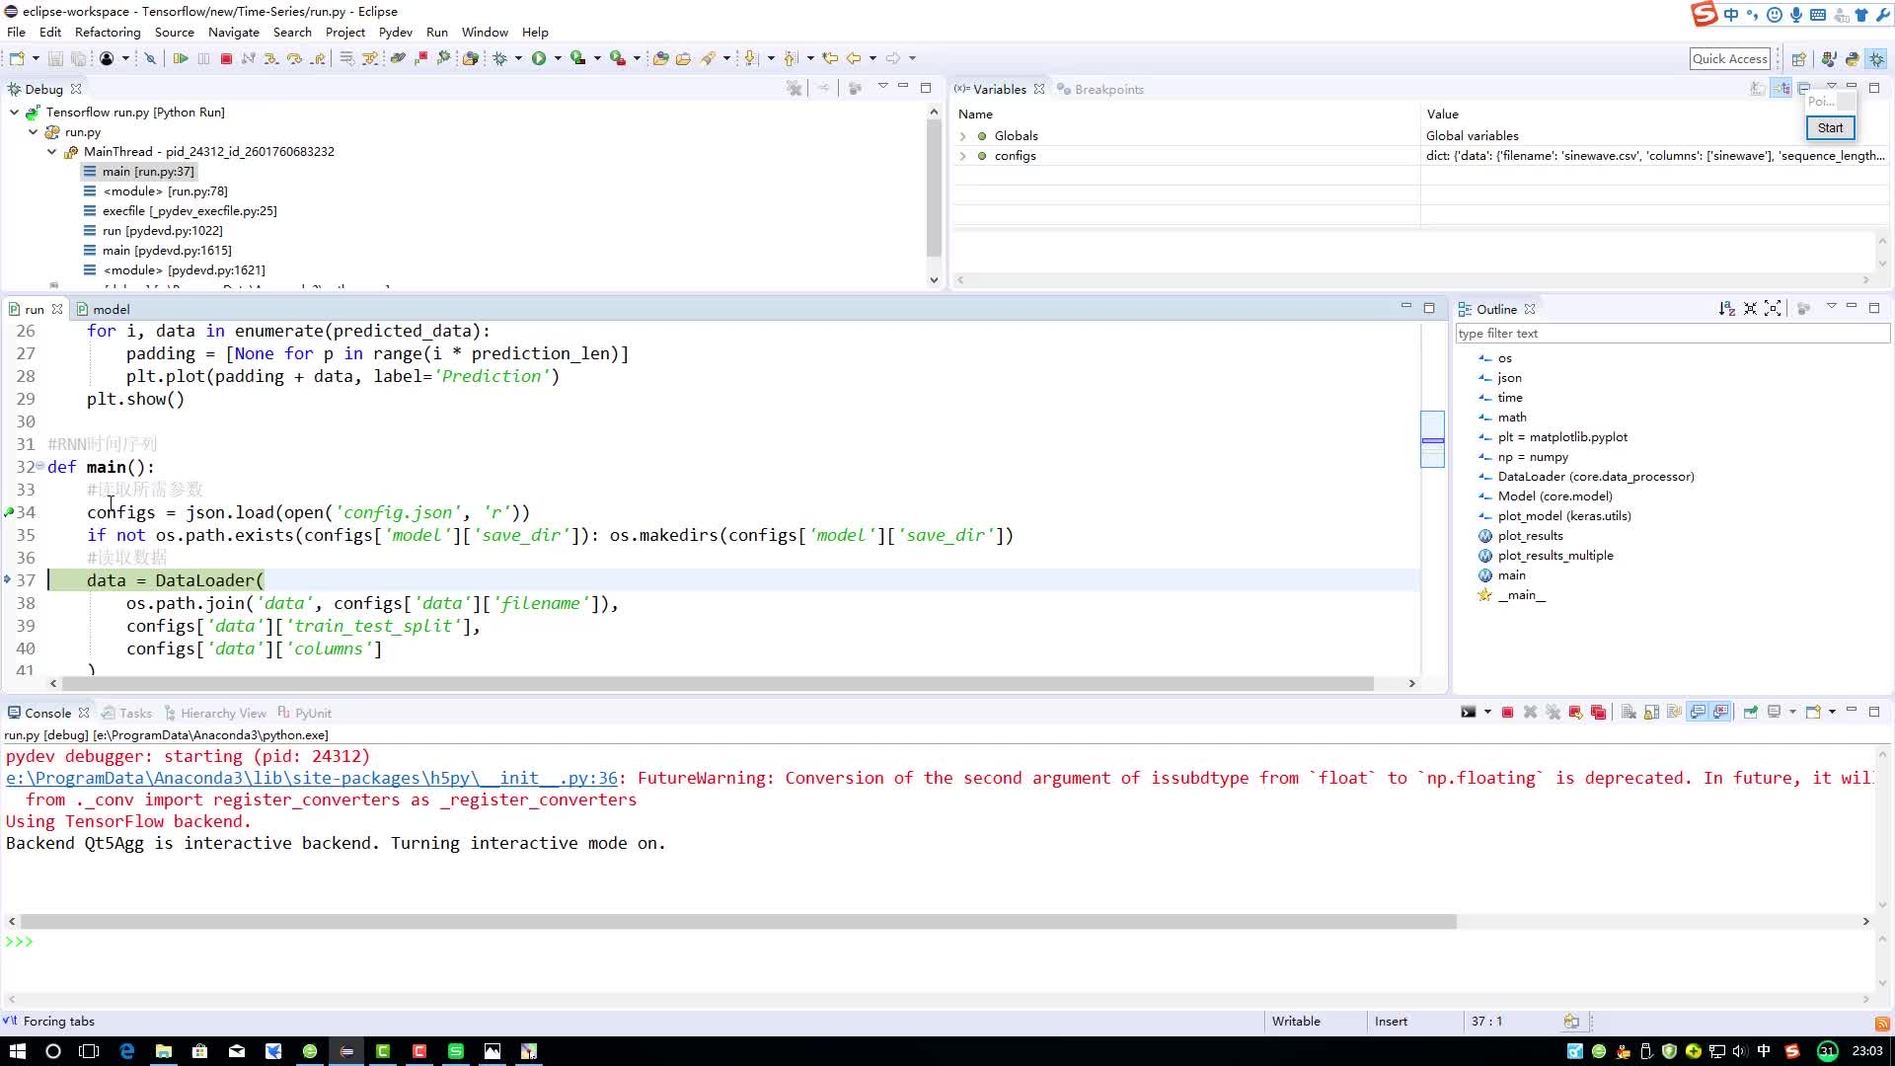The image size is (1895, 1066).
Task: Click the PyUnit tab in console area
Action: click(312, 714)
